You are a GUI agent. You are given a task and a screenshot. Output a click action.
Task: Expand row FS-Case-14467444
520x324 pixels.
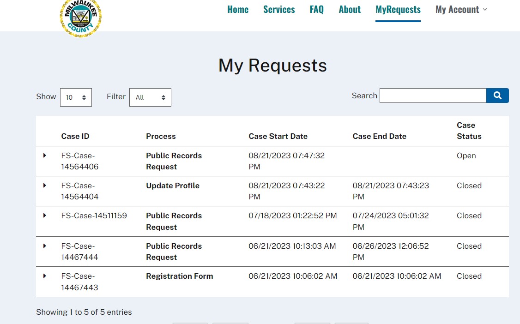tap(44, 246)
